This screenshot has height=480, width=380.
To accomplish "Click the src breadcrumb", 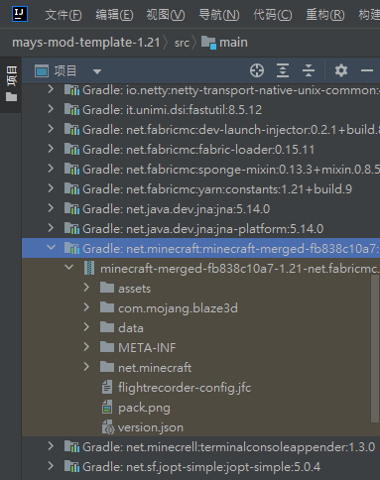I will click(182, 43).
